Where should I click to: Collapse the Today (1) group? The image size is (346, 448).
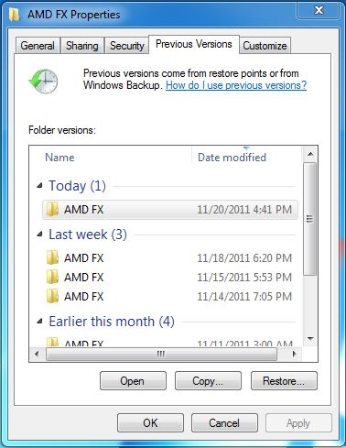pyautogui.click(x=39, y=185)
